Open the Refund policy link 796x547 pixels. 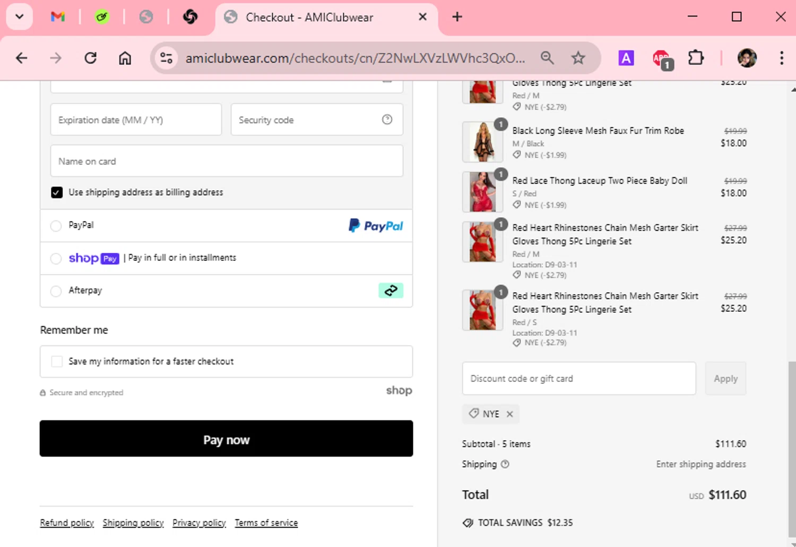point(67,523)
